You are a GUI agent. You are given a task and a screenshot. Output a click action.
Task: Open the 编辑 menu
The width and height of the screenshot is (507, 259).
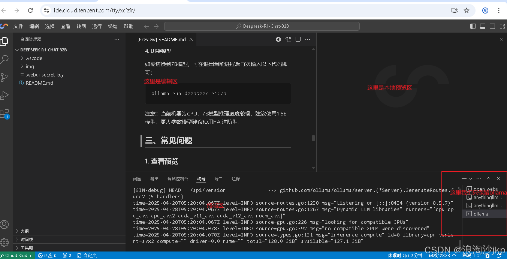(x=34, y=26)
